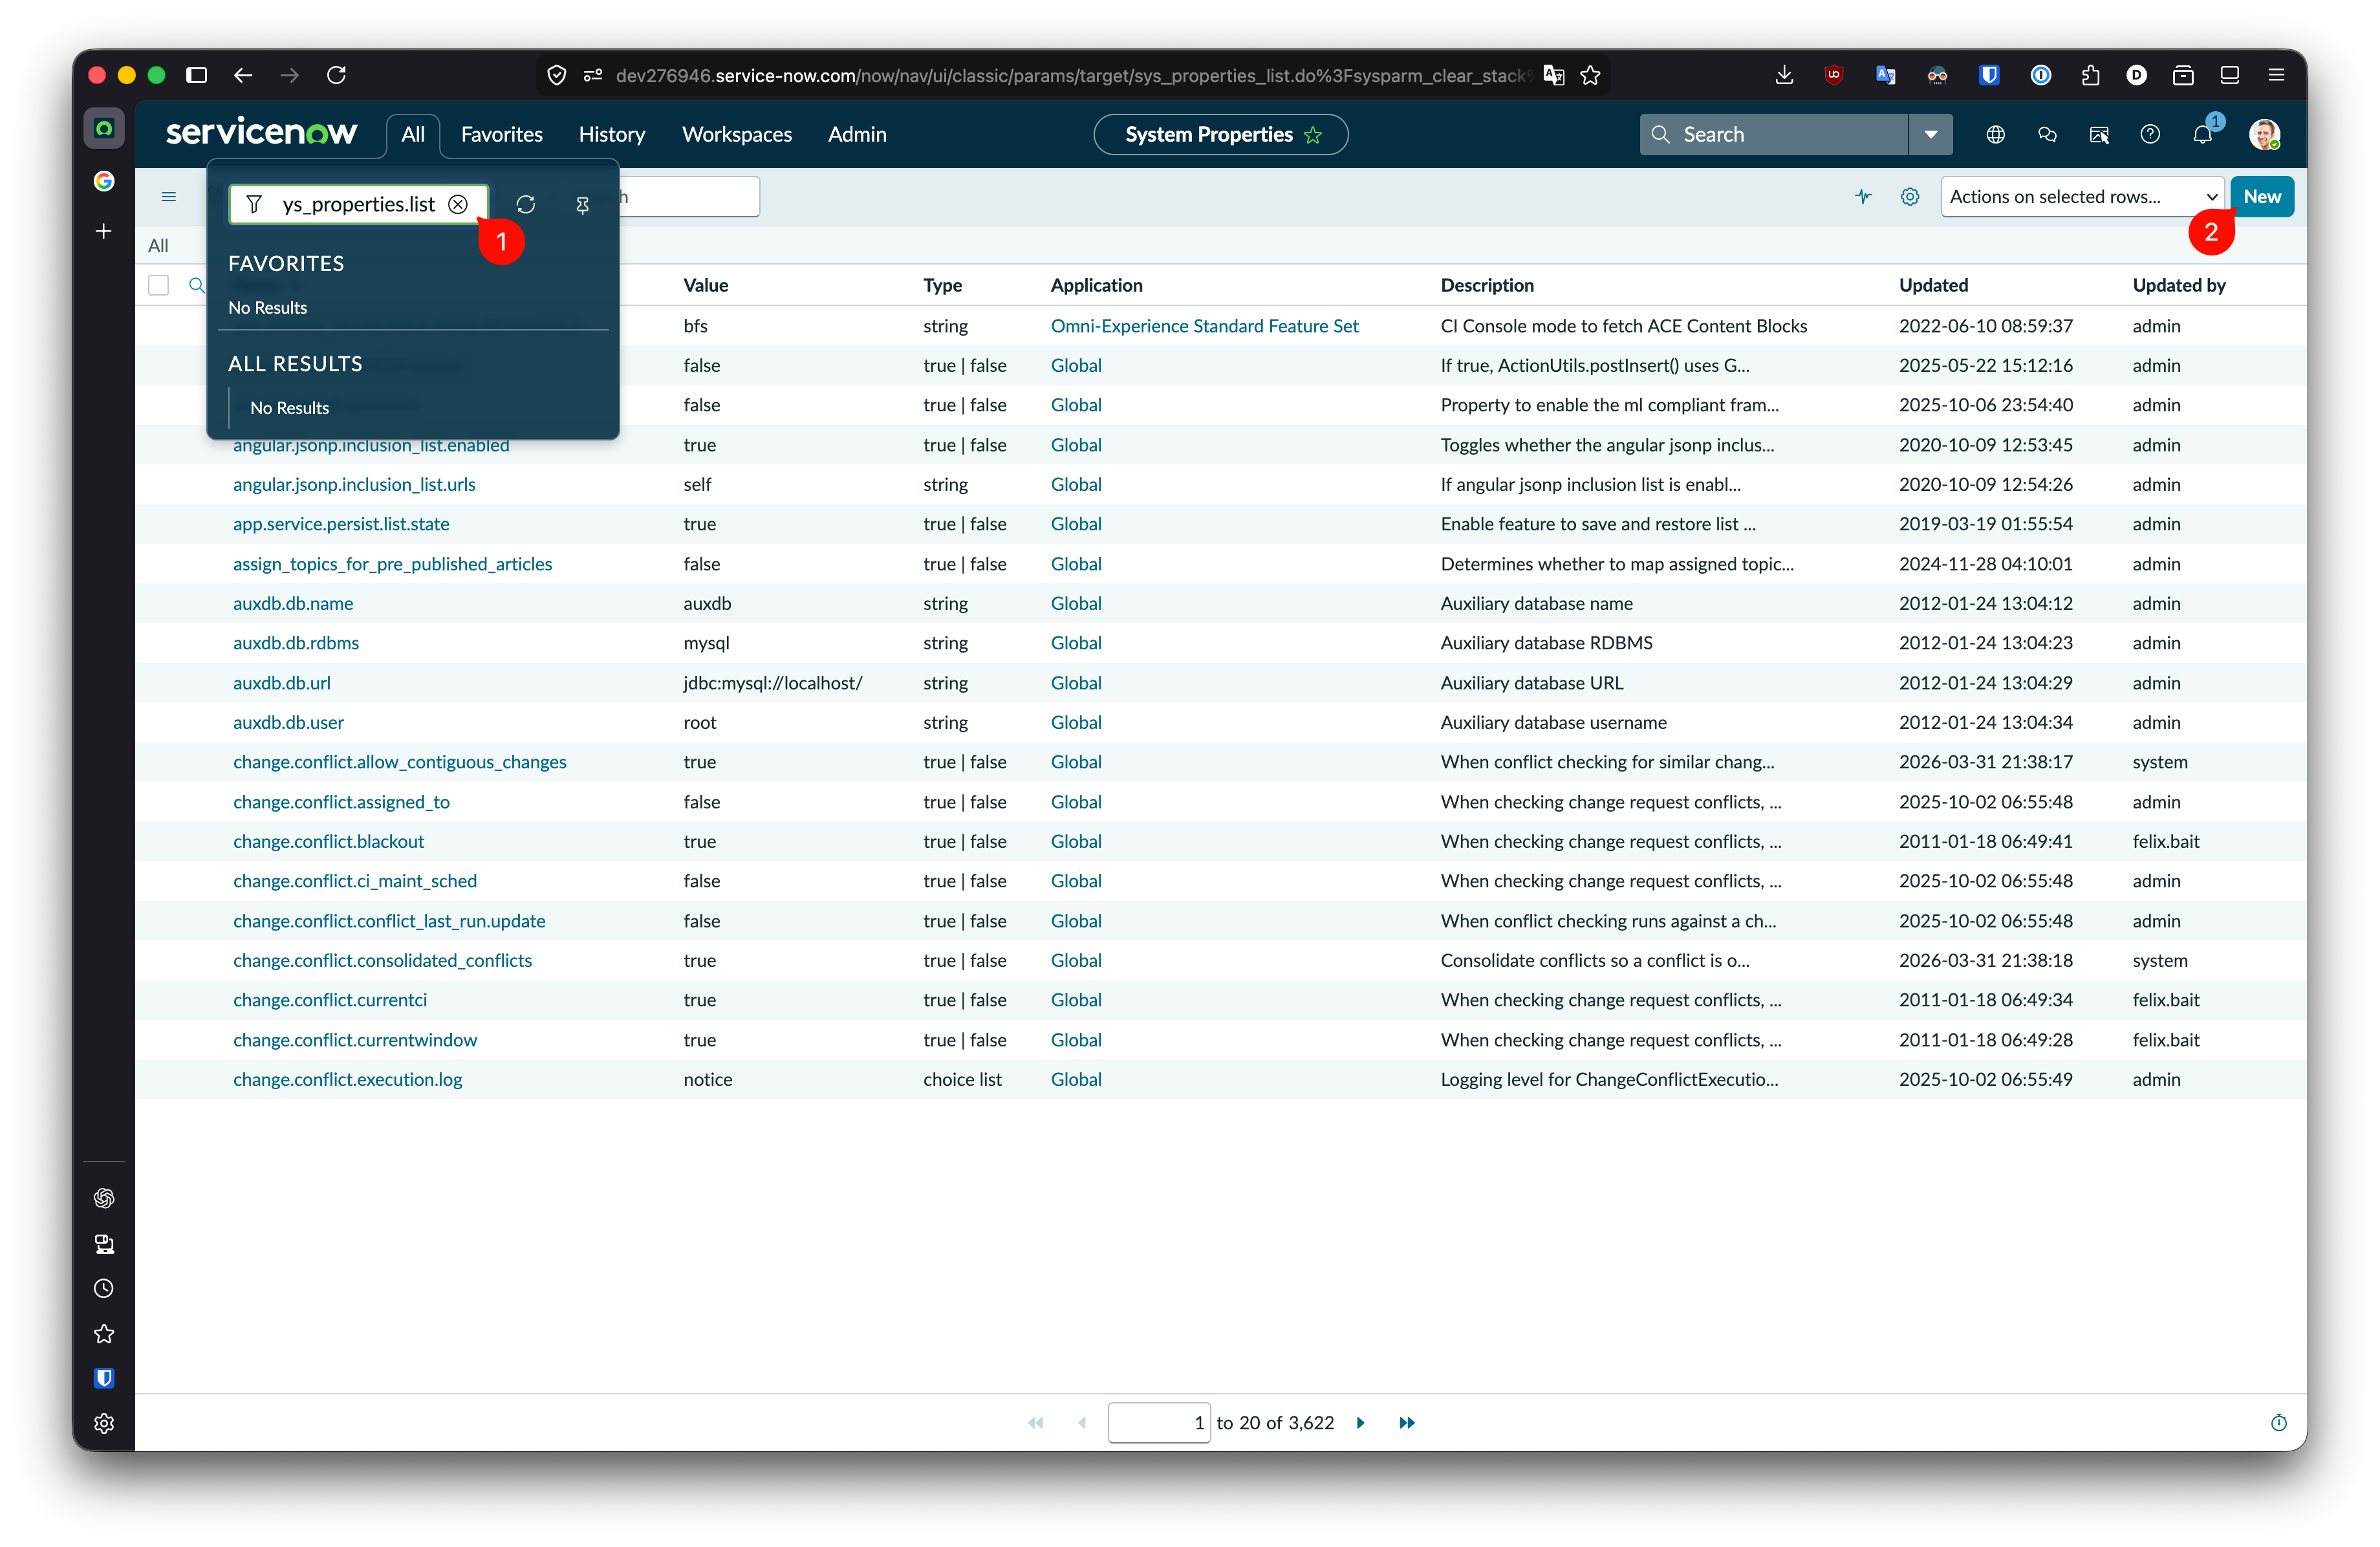Open the History menu
Screen dimensions: 2380x1547
point(612,134)
